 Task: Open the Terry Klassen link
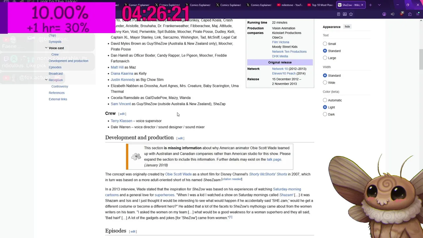pyautogui.click(x=121, y=121)
